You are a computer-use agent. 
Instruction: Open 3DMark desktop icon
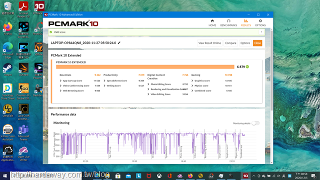[23, 69]
